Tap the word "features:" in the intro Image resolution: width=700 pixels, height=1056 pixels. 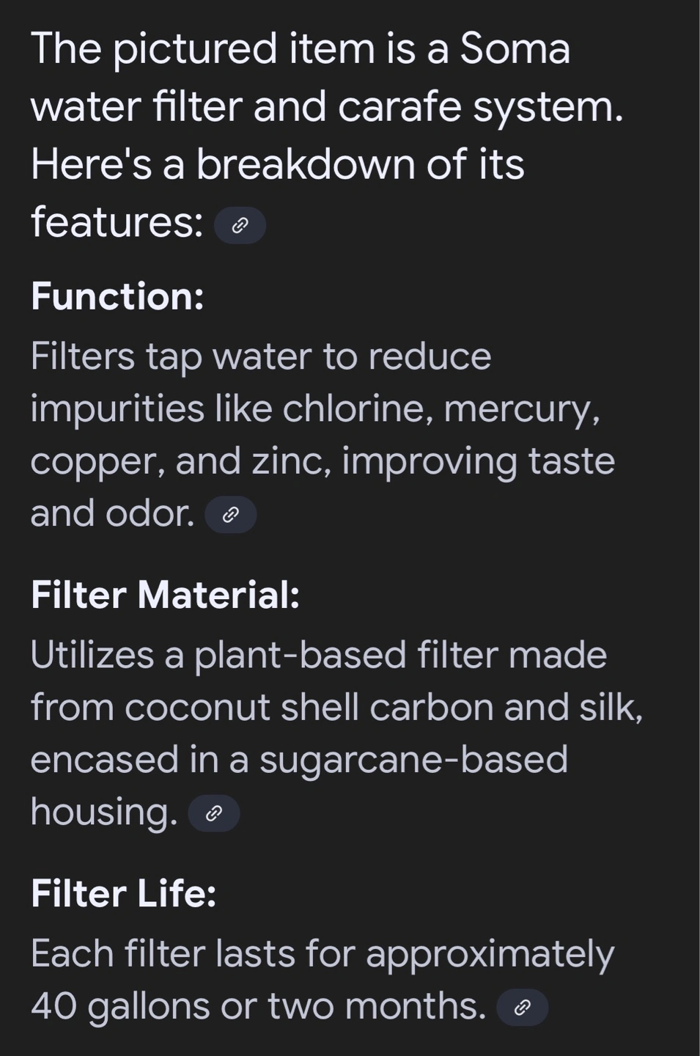(117, 222)
